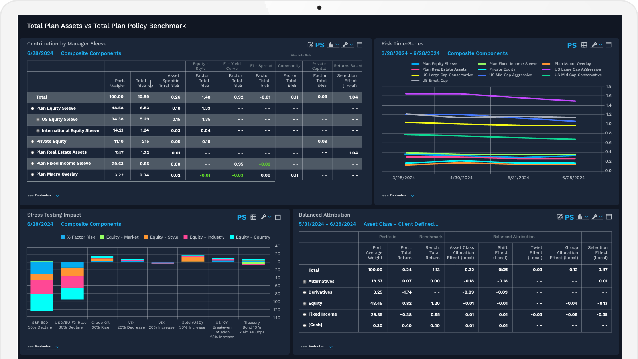Maximize the Balanced Attribution panel
This screenshot has height=359, width=638.
point(609,217)
